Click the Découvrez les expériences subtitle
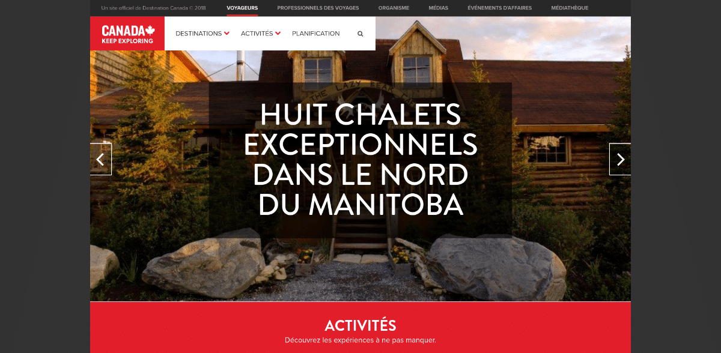The height and width of the screenshot is (353, 721). point(360,340)
